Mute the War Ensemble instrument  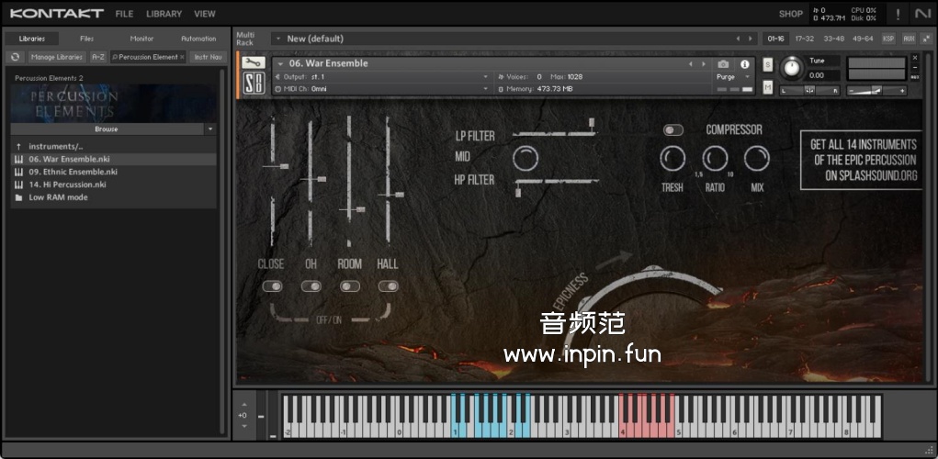[768, 88]
